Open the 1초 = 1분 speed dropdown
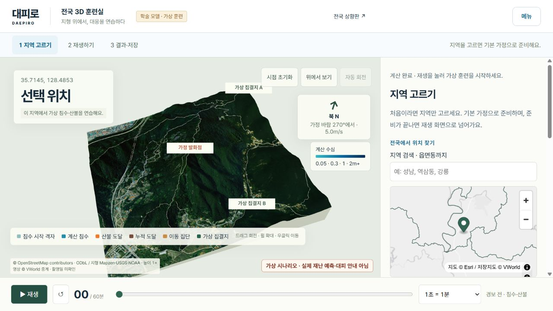This screenshot has height=311, width=553. 450,294
